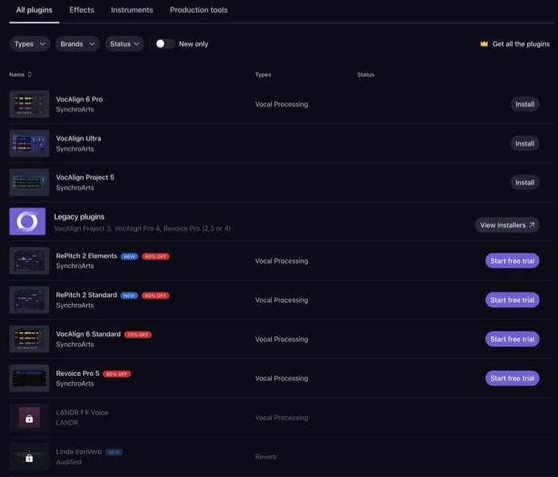The image size is (558, 477).
Task: Click the lock icon on LANDR FX Voice
Action: click(29, 419)
